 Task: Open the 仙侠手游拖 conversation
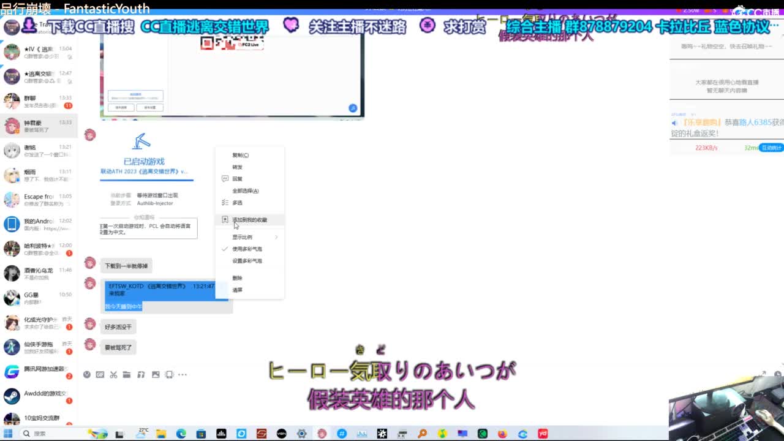point(39,347)
